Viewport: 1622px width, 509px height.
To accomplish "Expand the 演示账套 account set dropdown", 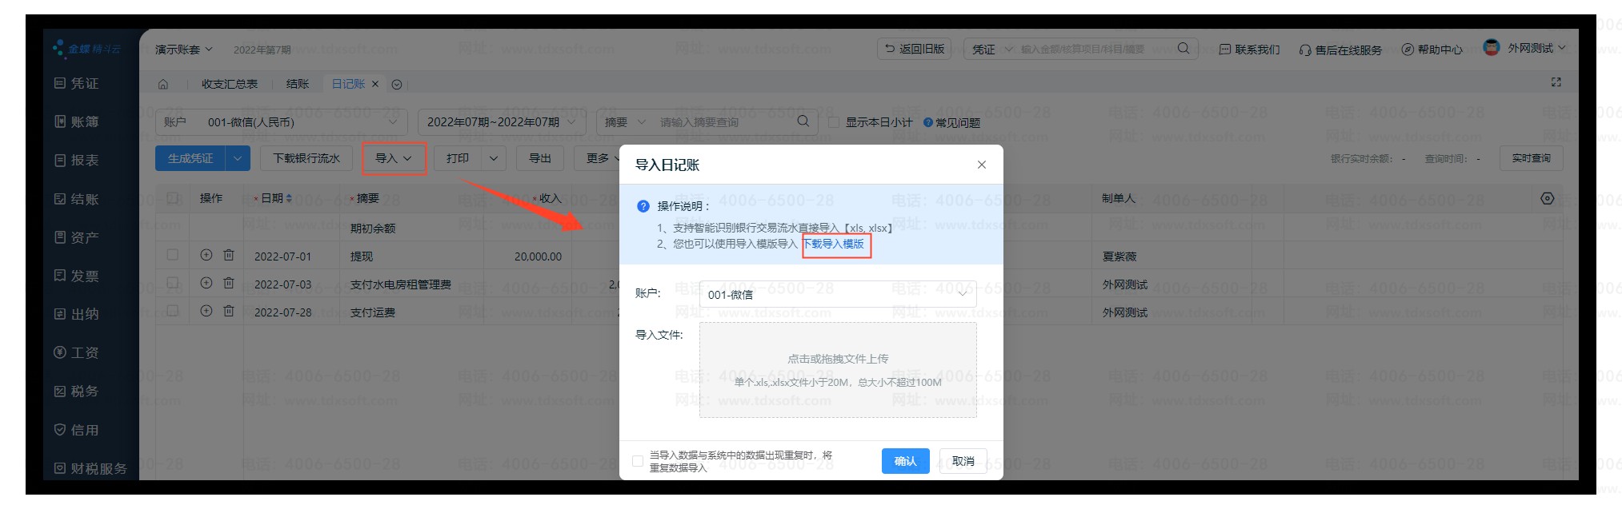I will tap(183, 50).
